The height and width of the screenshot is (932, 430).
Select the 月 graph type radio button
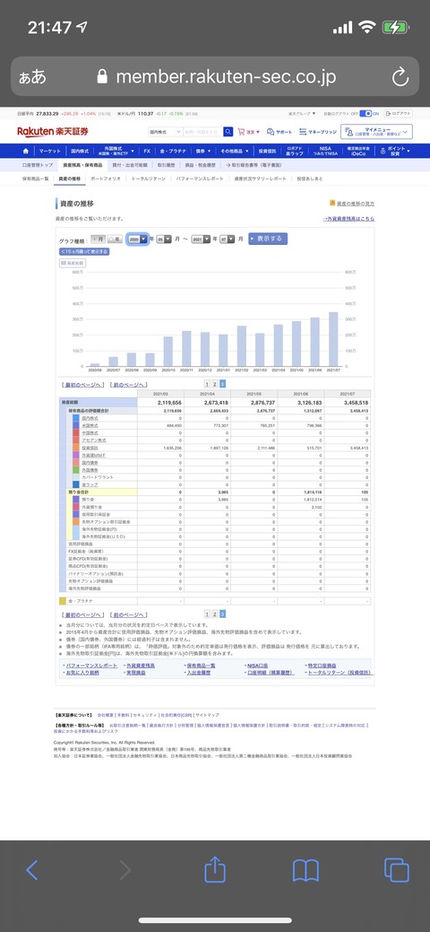tap(98, 239)
